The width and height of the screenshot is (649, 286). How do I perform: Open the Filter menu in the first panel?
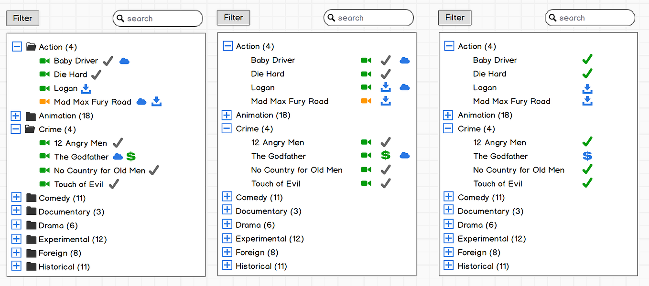pyautogui.click(x=22, y=18)
